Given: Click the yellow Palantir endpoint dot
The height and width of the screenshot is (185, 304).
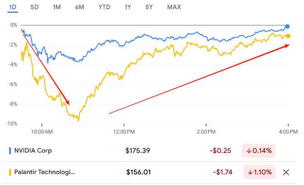Looking at the screenshot, I should [288, 36].
